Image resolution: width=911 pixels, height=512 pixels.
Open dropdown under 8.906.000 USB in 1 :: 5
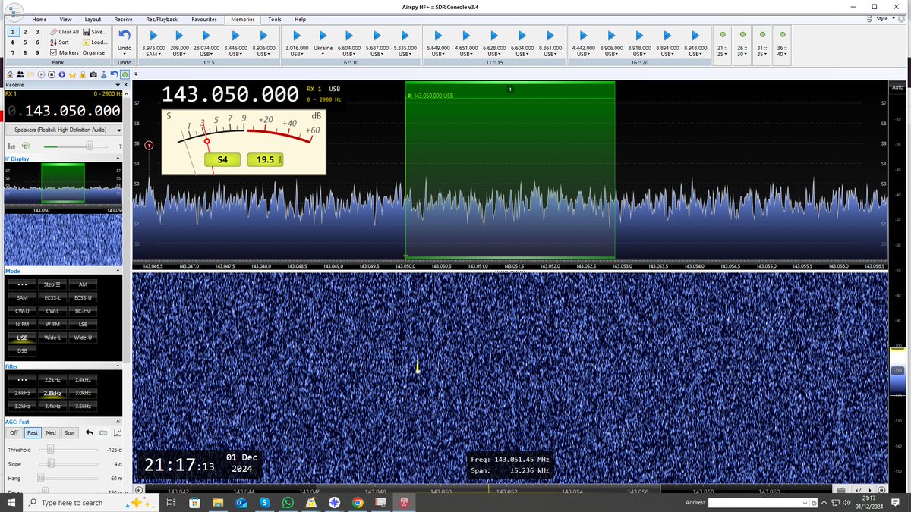pos(263,55)
